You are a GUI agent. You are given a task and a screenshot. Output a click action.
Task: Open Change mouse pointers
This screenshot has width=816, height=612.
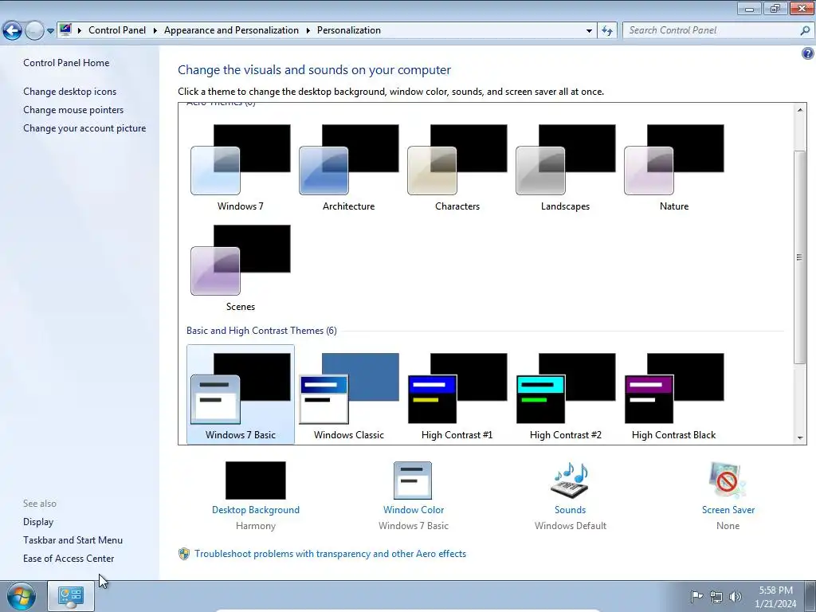tap(73, 110)
